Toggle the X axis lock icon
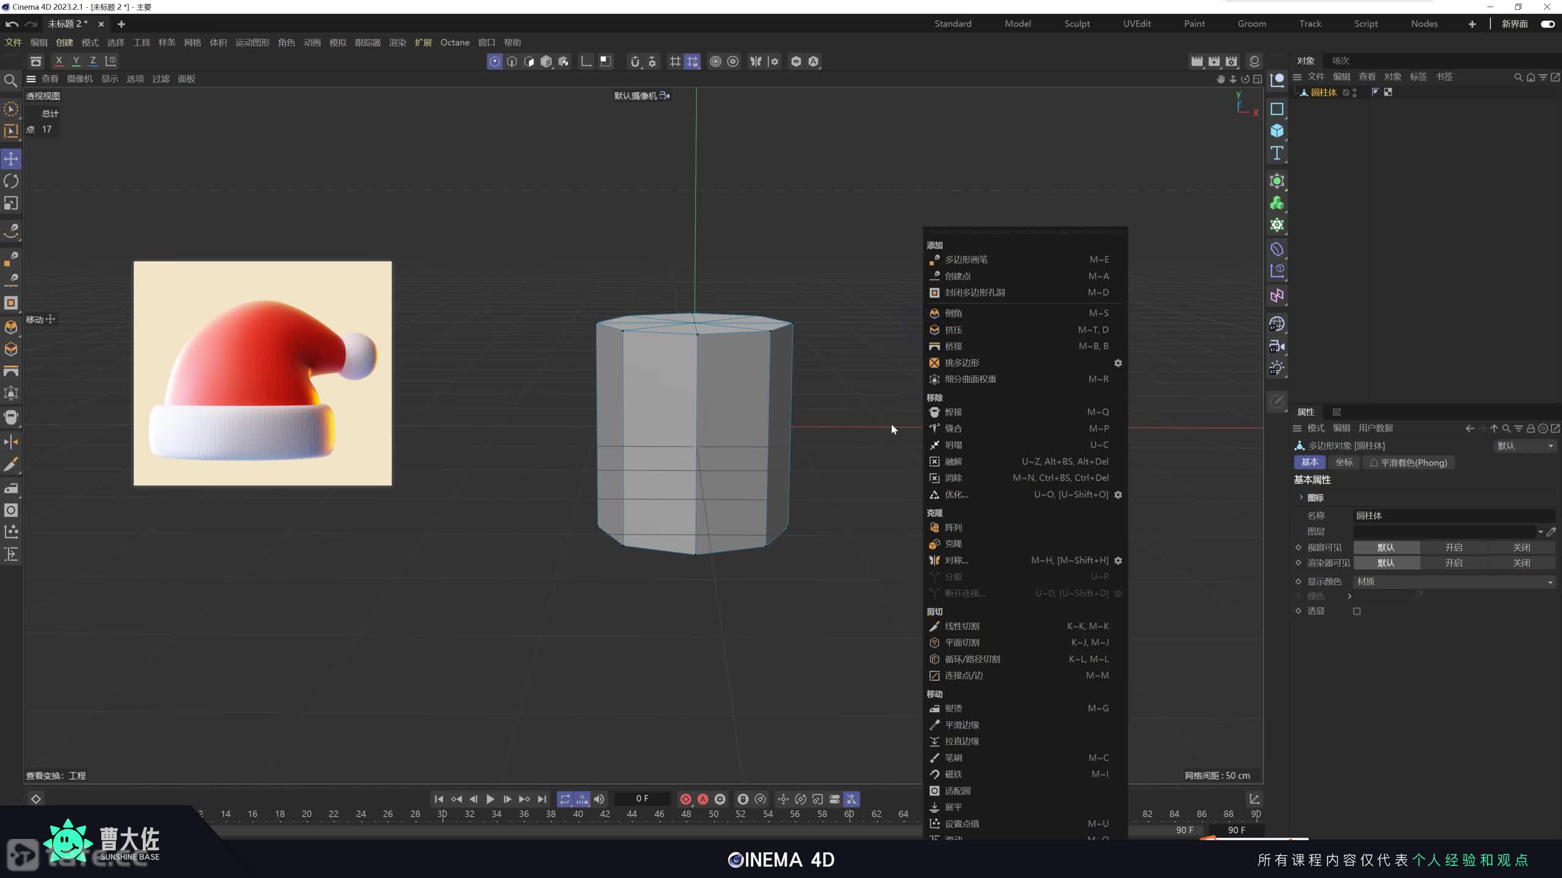 pyautogui.click(x=59, y=61)
